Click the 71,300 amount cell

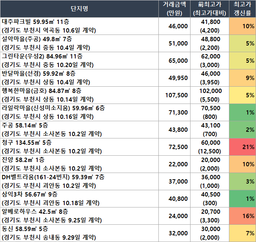[x=174, y=113]
